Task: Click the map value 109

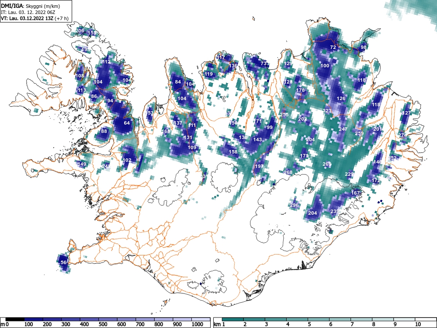Action: pyautogui.click(x=192, y=147)
